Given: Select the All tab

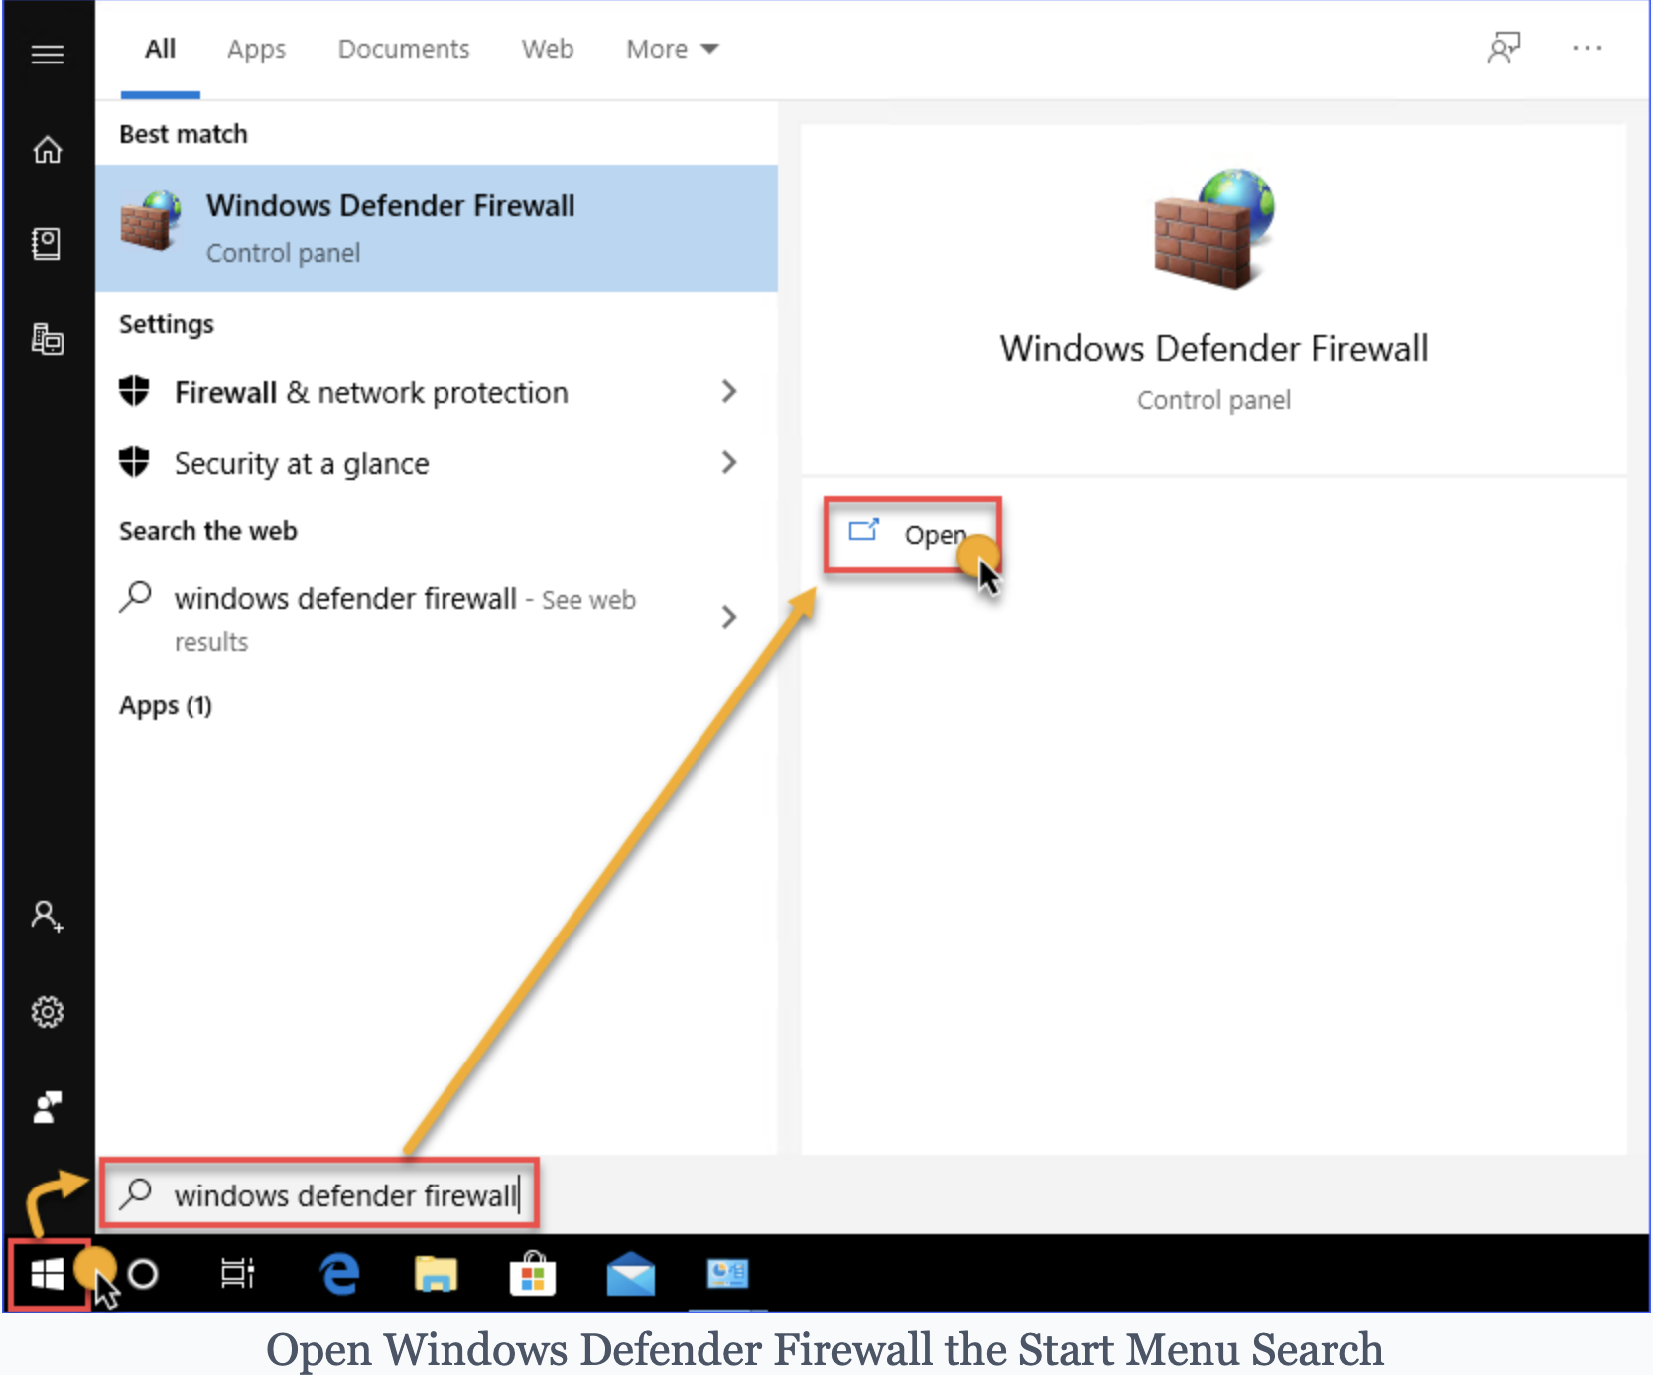Looking at the screenshot, I should pyautogui.click(x=160, y=49).
